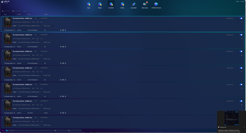246x133 pixels.
Task: Open DVDFab Products
Action: 156,5
